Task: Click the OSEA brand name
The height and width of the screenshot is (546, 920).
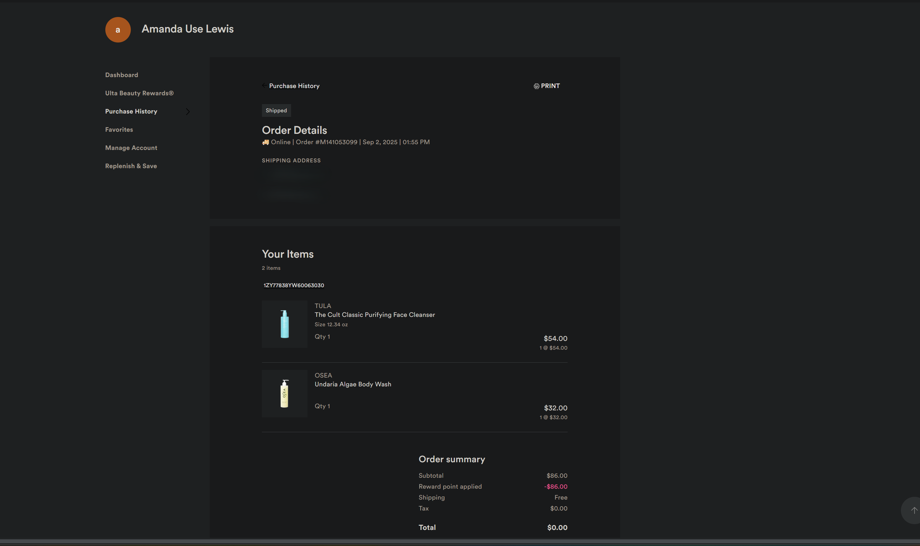Action: click(323, 375)
